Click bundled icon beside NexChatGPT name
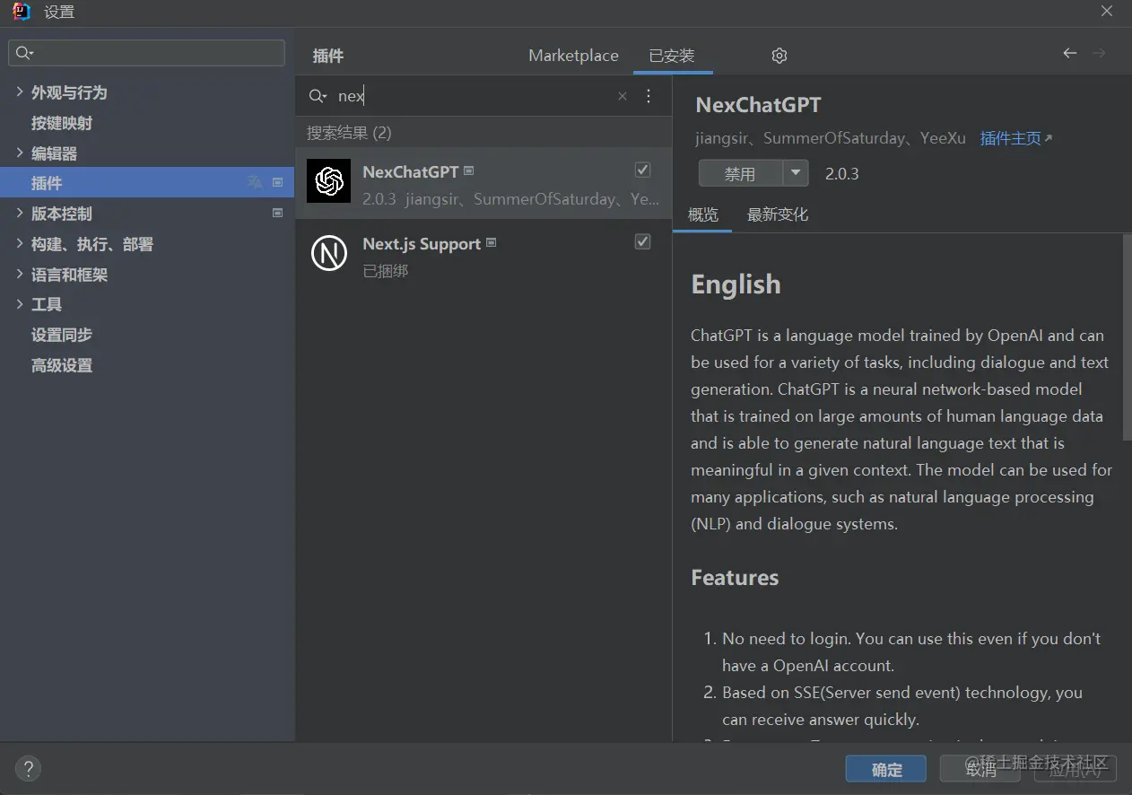 (x=468, y=170)
